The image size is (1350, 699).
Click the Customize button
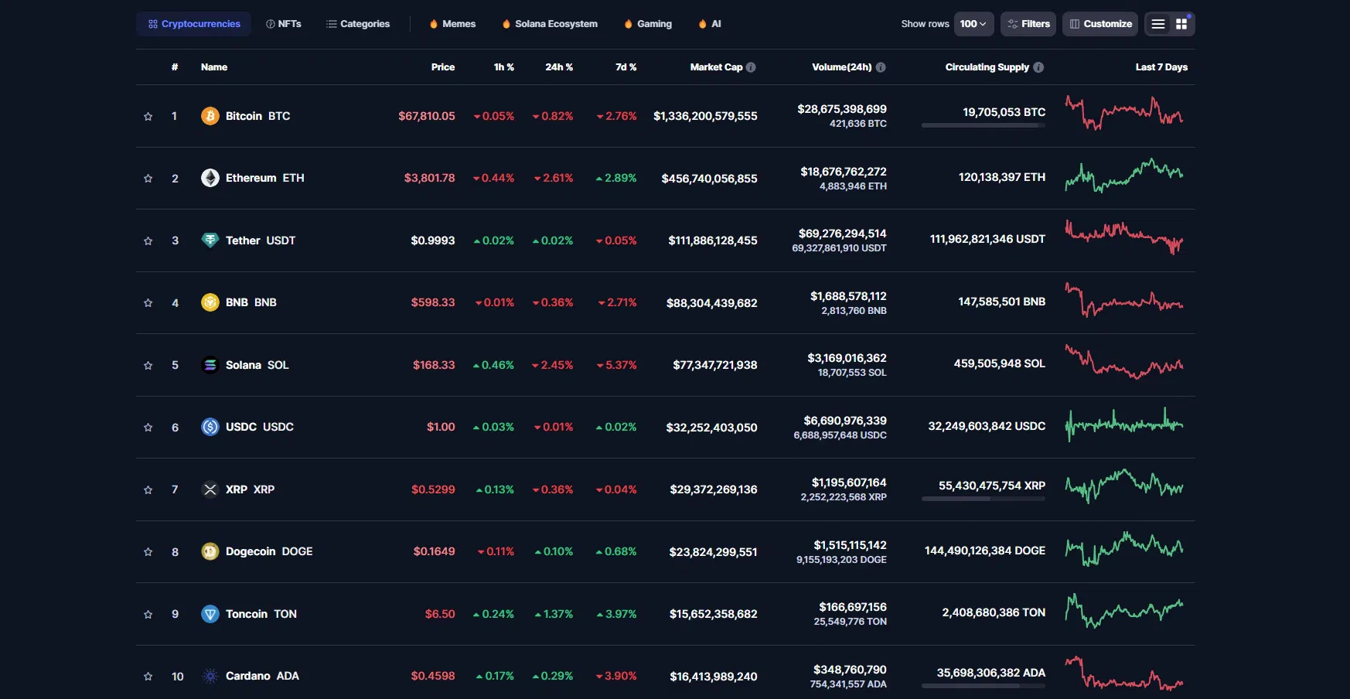1100,24
